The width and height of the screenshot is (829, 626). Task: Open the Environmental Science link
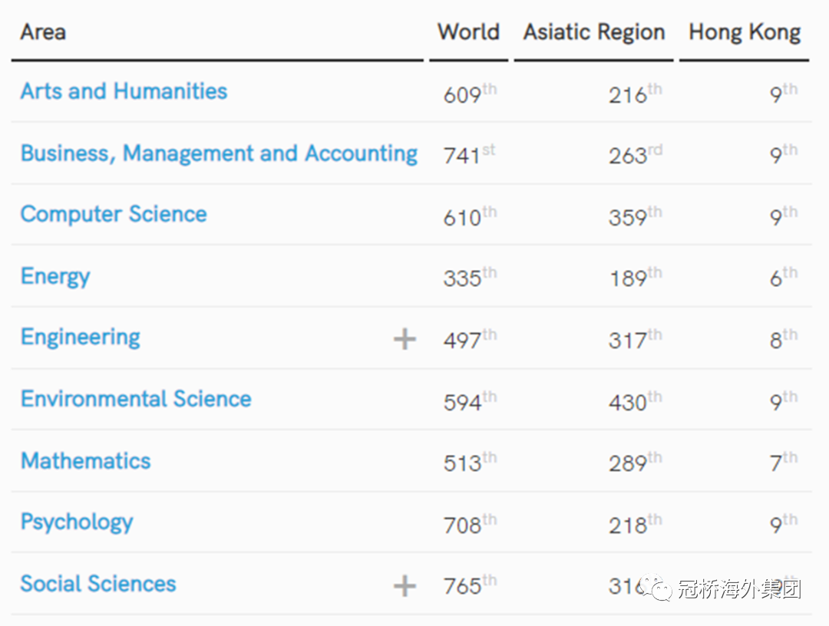136,399
